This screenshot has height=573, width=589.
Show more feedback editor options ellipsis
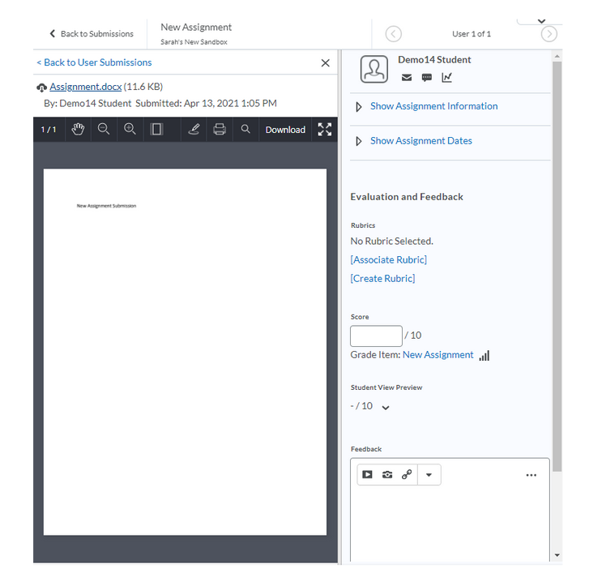point(531,475)
